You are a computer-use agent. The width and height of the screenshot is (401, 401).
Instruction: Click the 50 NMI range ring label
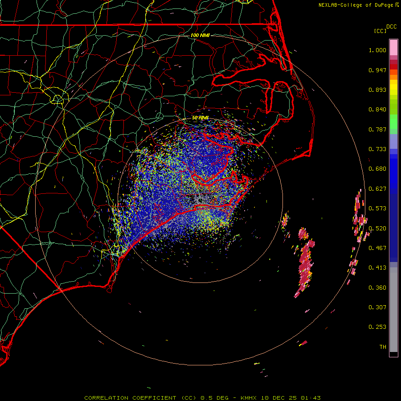point(200,118)
